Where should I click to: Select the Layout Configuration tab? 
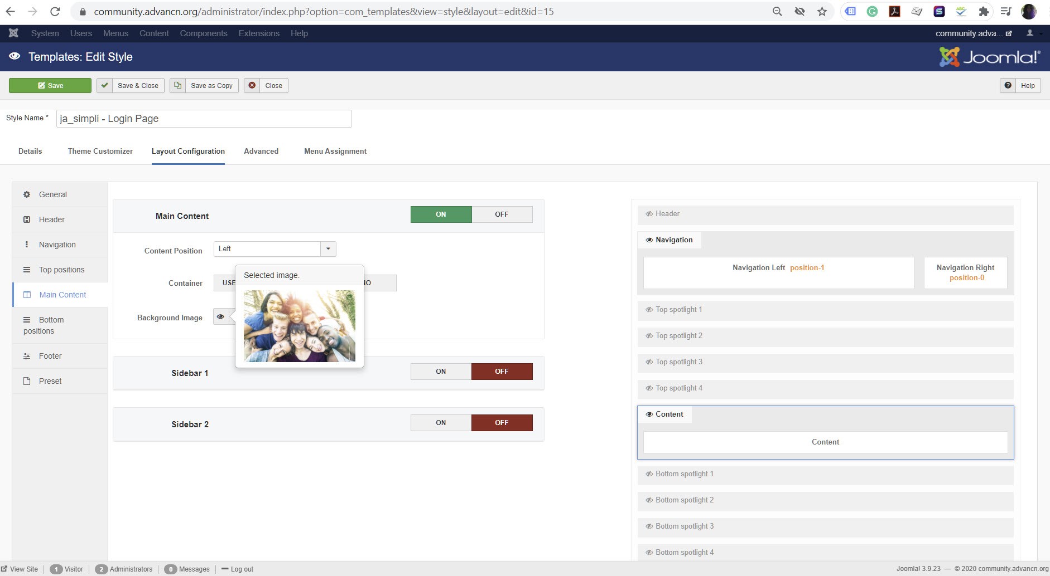click(188, 151)
